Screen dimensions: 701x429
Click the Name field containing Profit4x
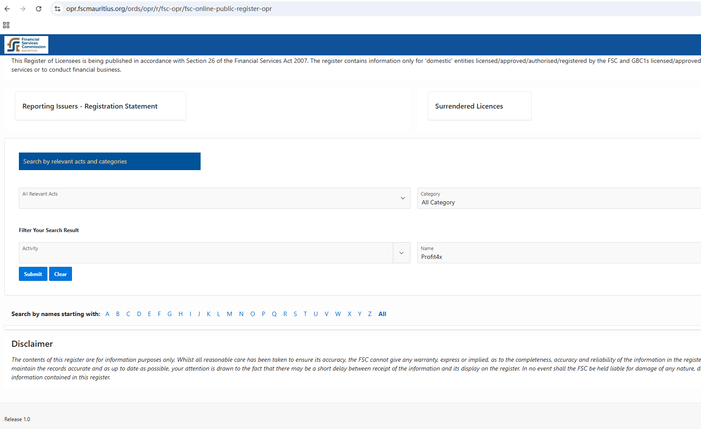pos(558,256)
